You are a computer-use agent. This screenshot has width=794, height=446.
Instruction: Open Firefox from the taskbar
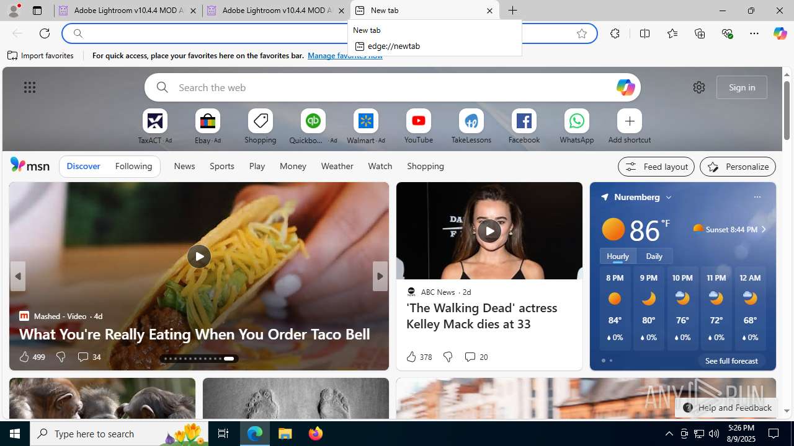(x=316, y=434)
